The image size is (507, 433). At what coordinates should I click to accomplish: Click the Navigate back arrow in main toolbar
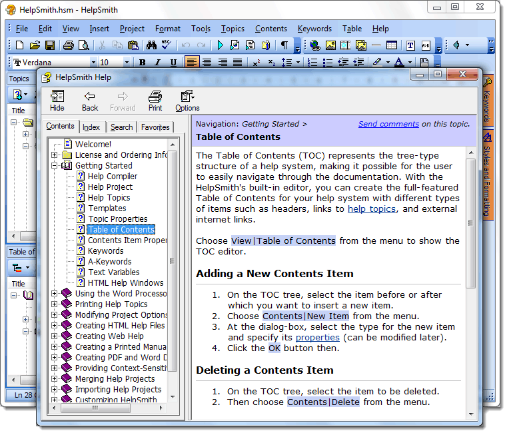[457, 45]
